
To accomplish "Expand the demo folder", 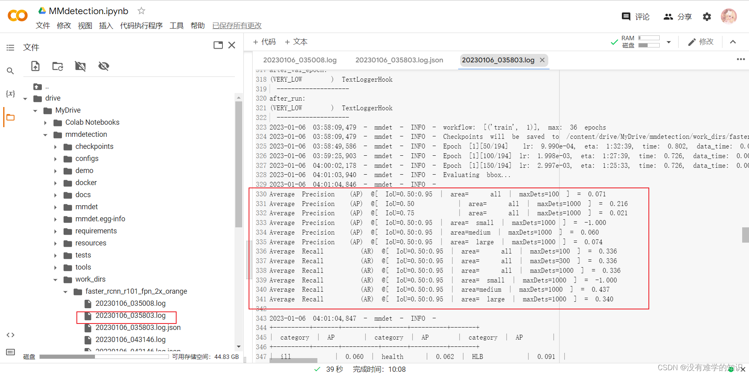I will click(x=56, y=171).
